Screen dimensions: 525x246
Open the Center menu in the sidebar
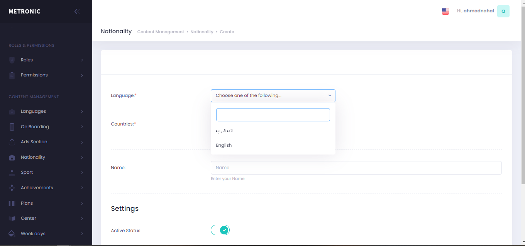pyautogui.click(x=29, y=218)
